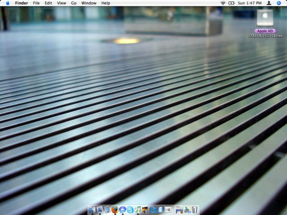The image size is (287, 215).
Task: Open Firefox from the Dock
Action: (x=115, y=210)
